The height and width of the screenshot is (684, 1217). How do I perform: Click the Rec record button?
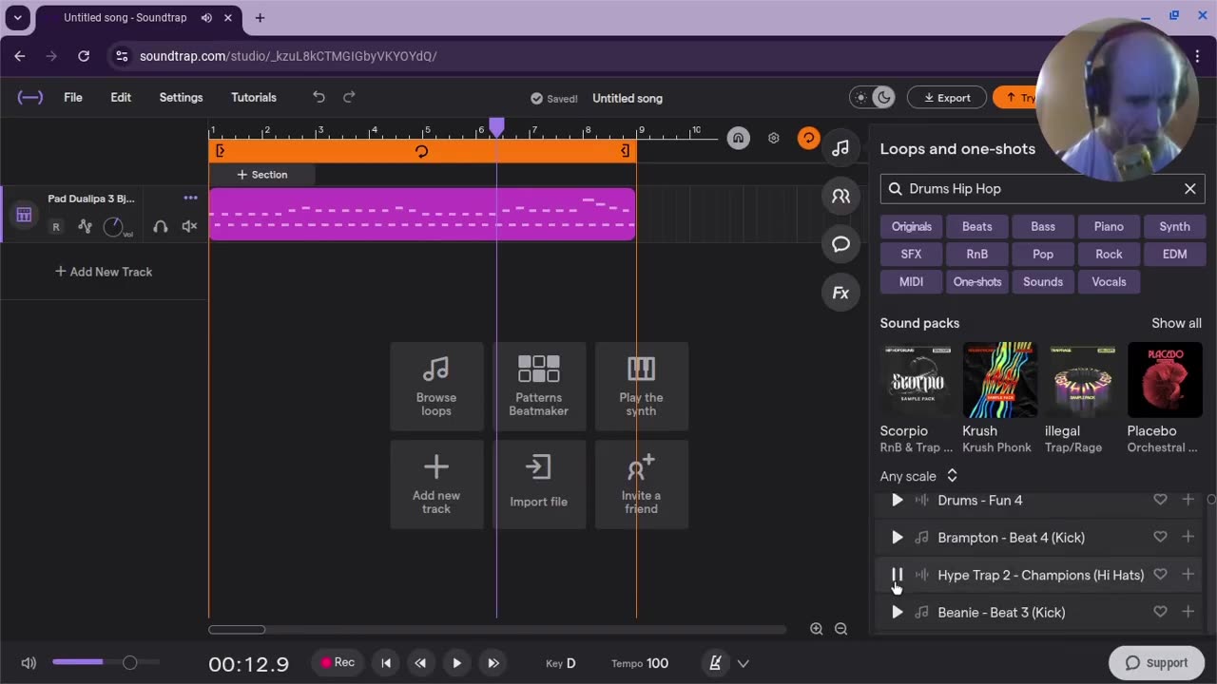click(x=338, y=663)
